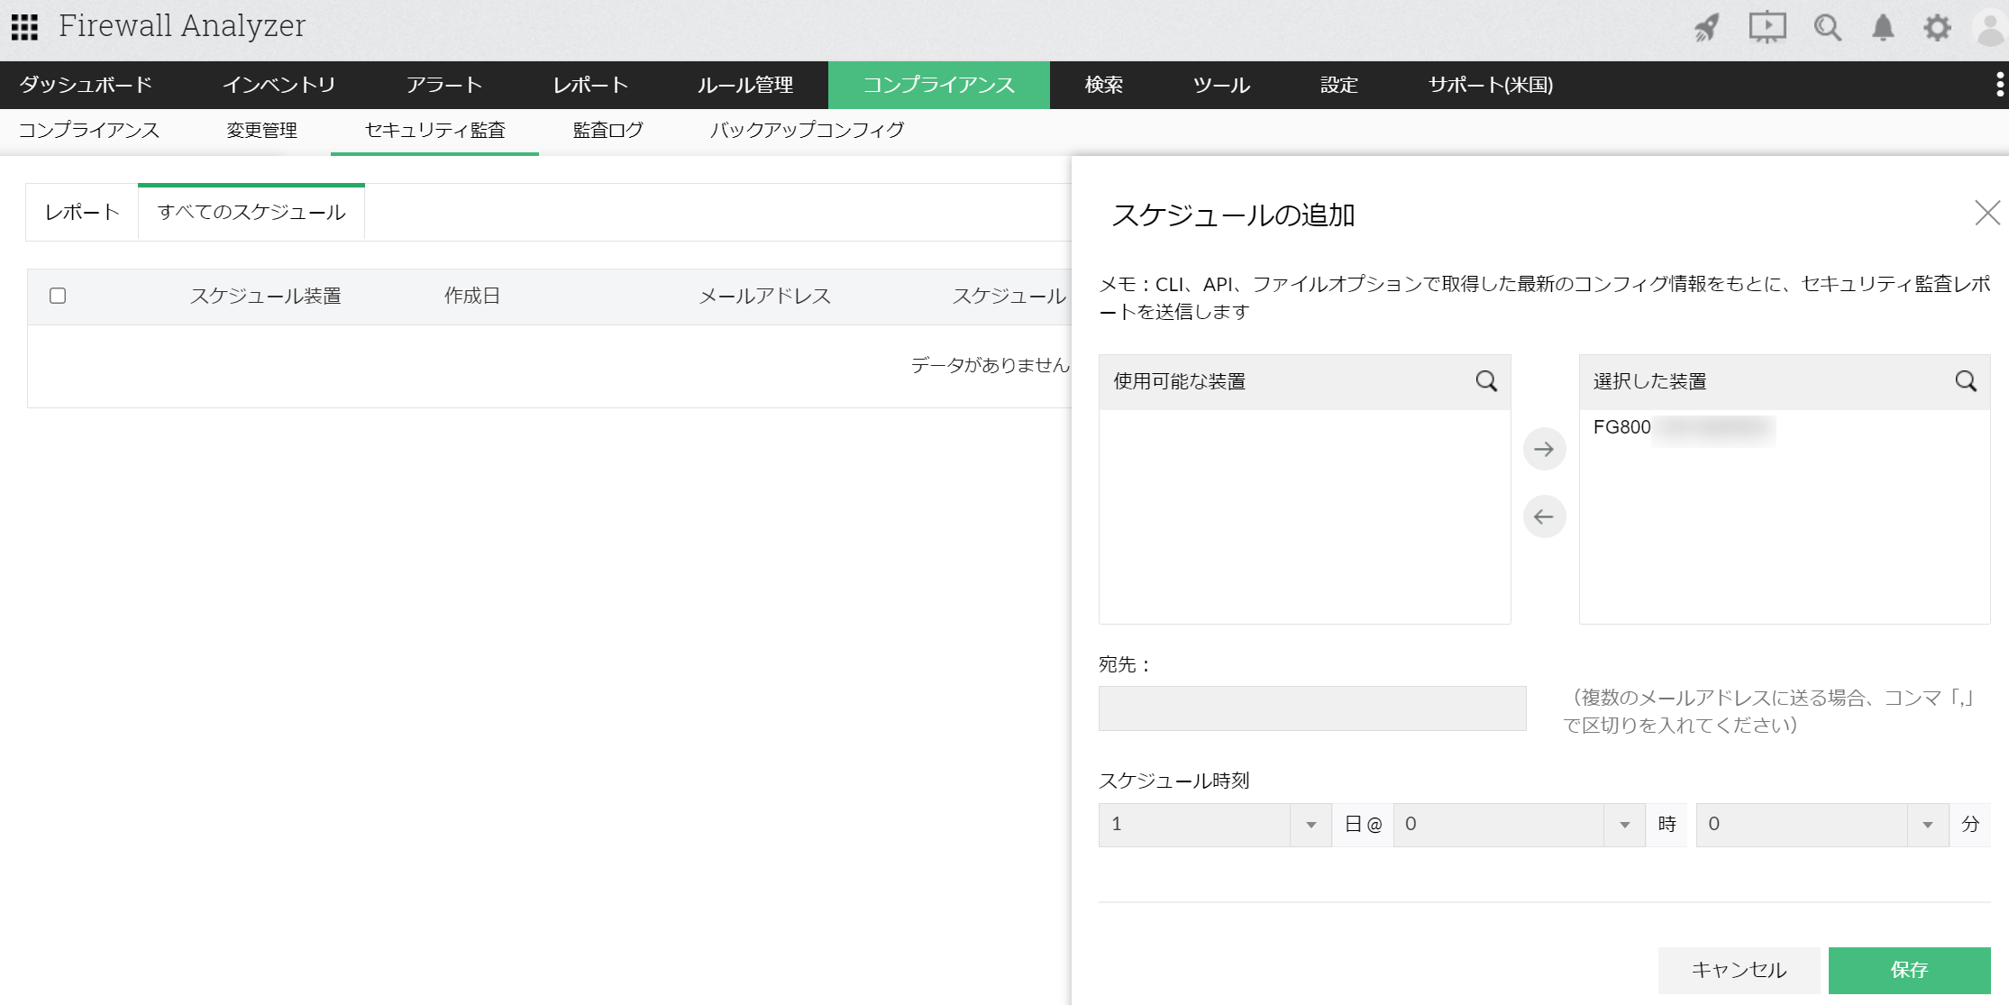Click the header search magnifier icon
2009x1005 pixels.
(1827, 27)
